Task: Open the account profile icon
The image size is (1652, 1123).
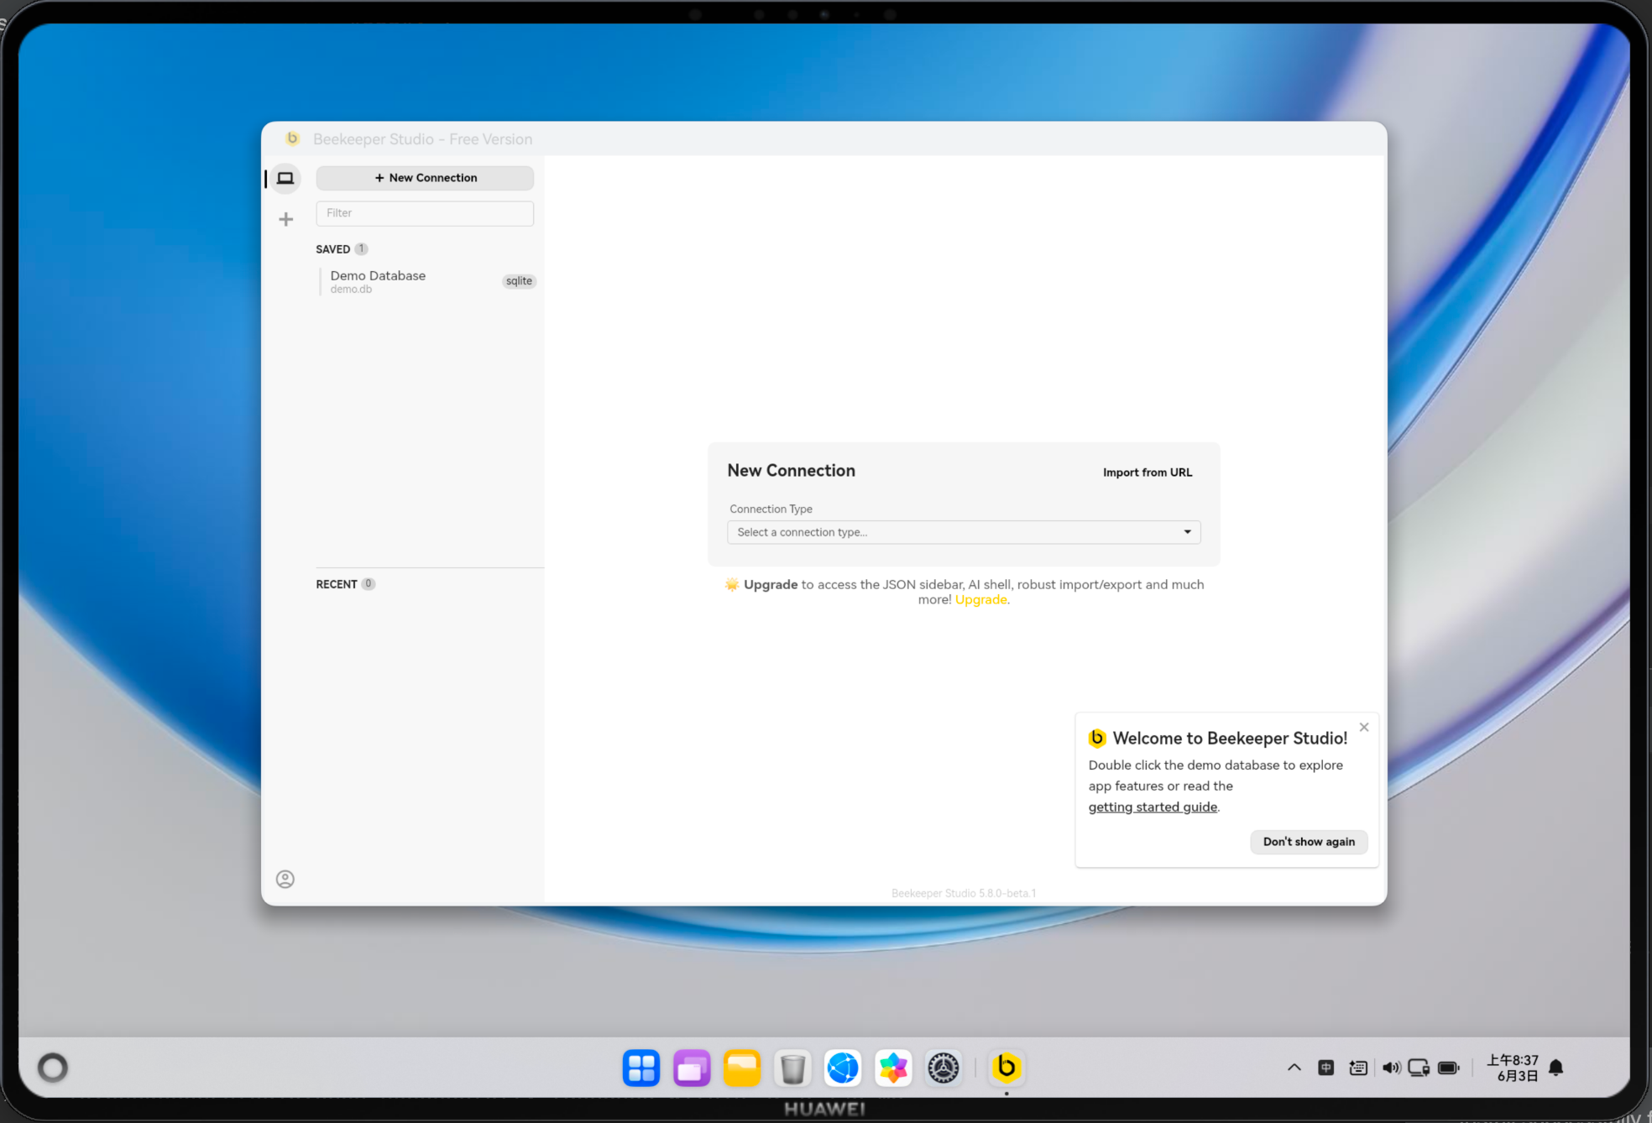Action: pyautogui.click(x=285, y=879)
